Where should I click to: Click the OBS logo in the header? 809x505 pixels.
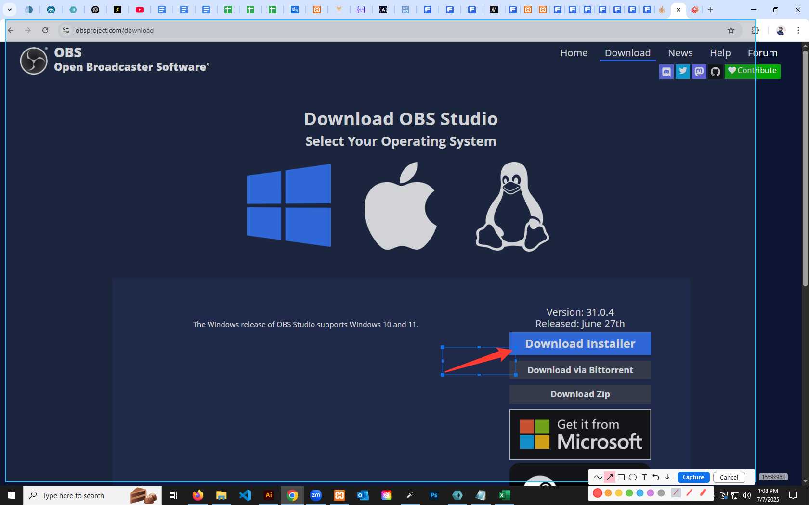coord(34,61)
